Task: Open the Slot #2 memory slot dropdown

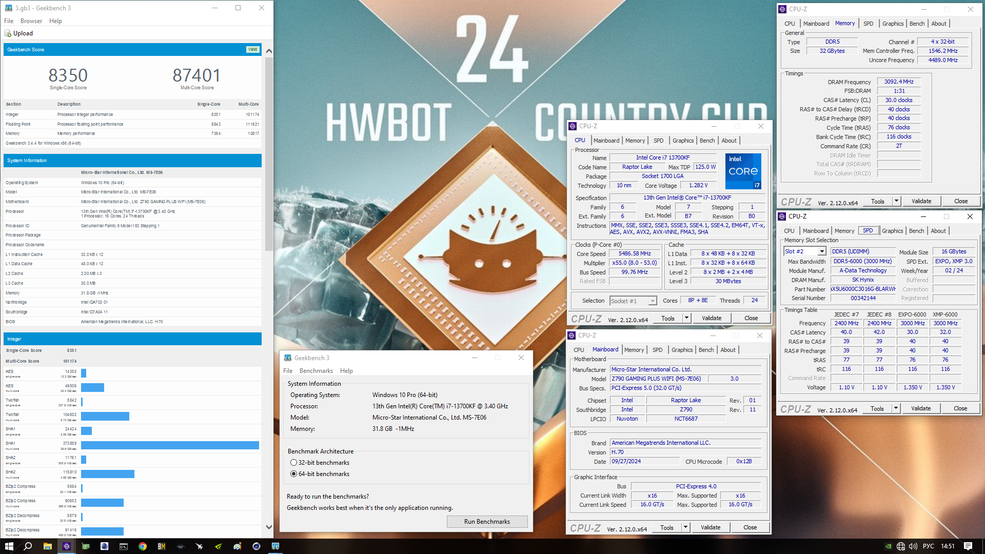Action: [x=822, y=251]
